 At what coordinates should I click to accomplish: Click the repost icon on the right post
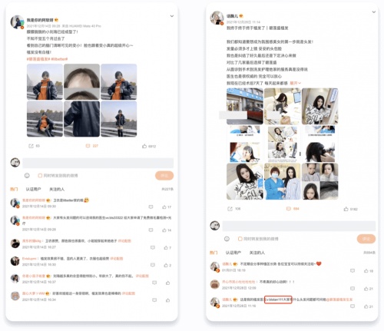point(230,209)
